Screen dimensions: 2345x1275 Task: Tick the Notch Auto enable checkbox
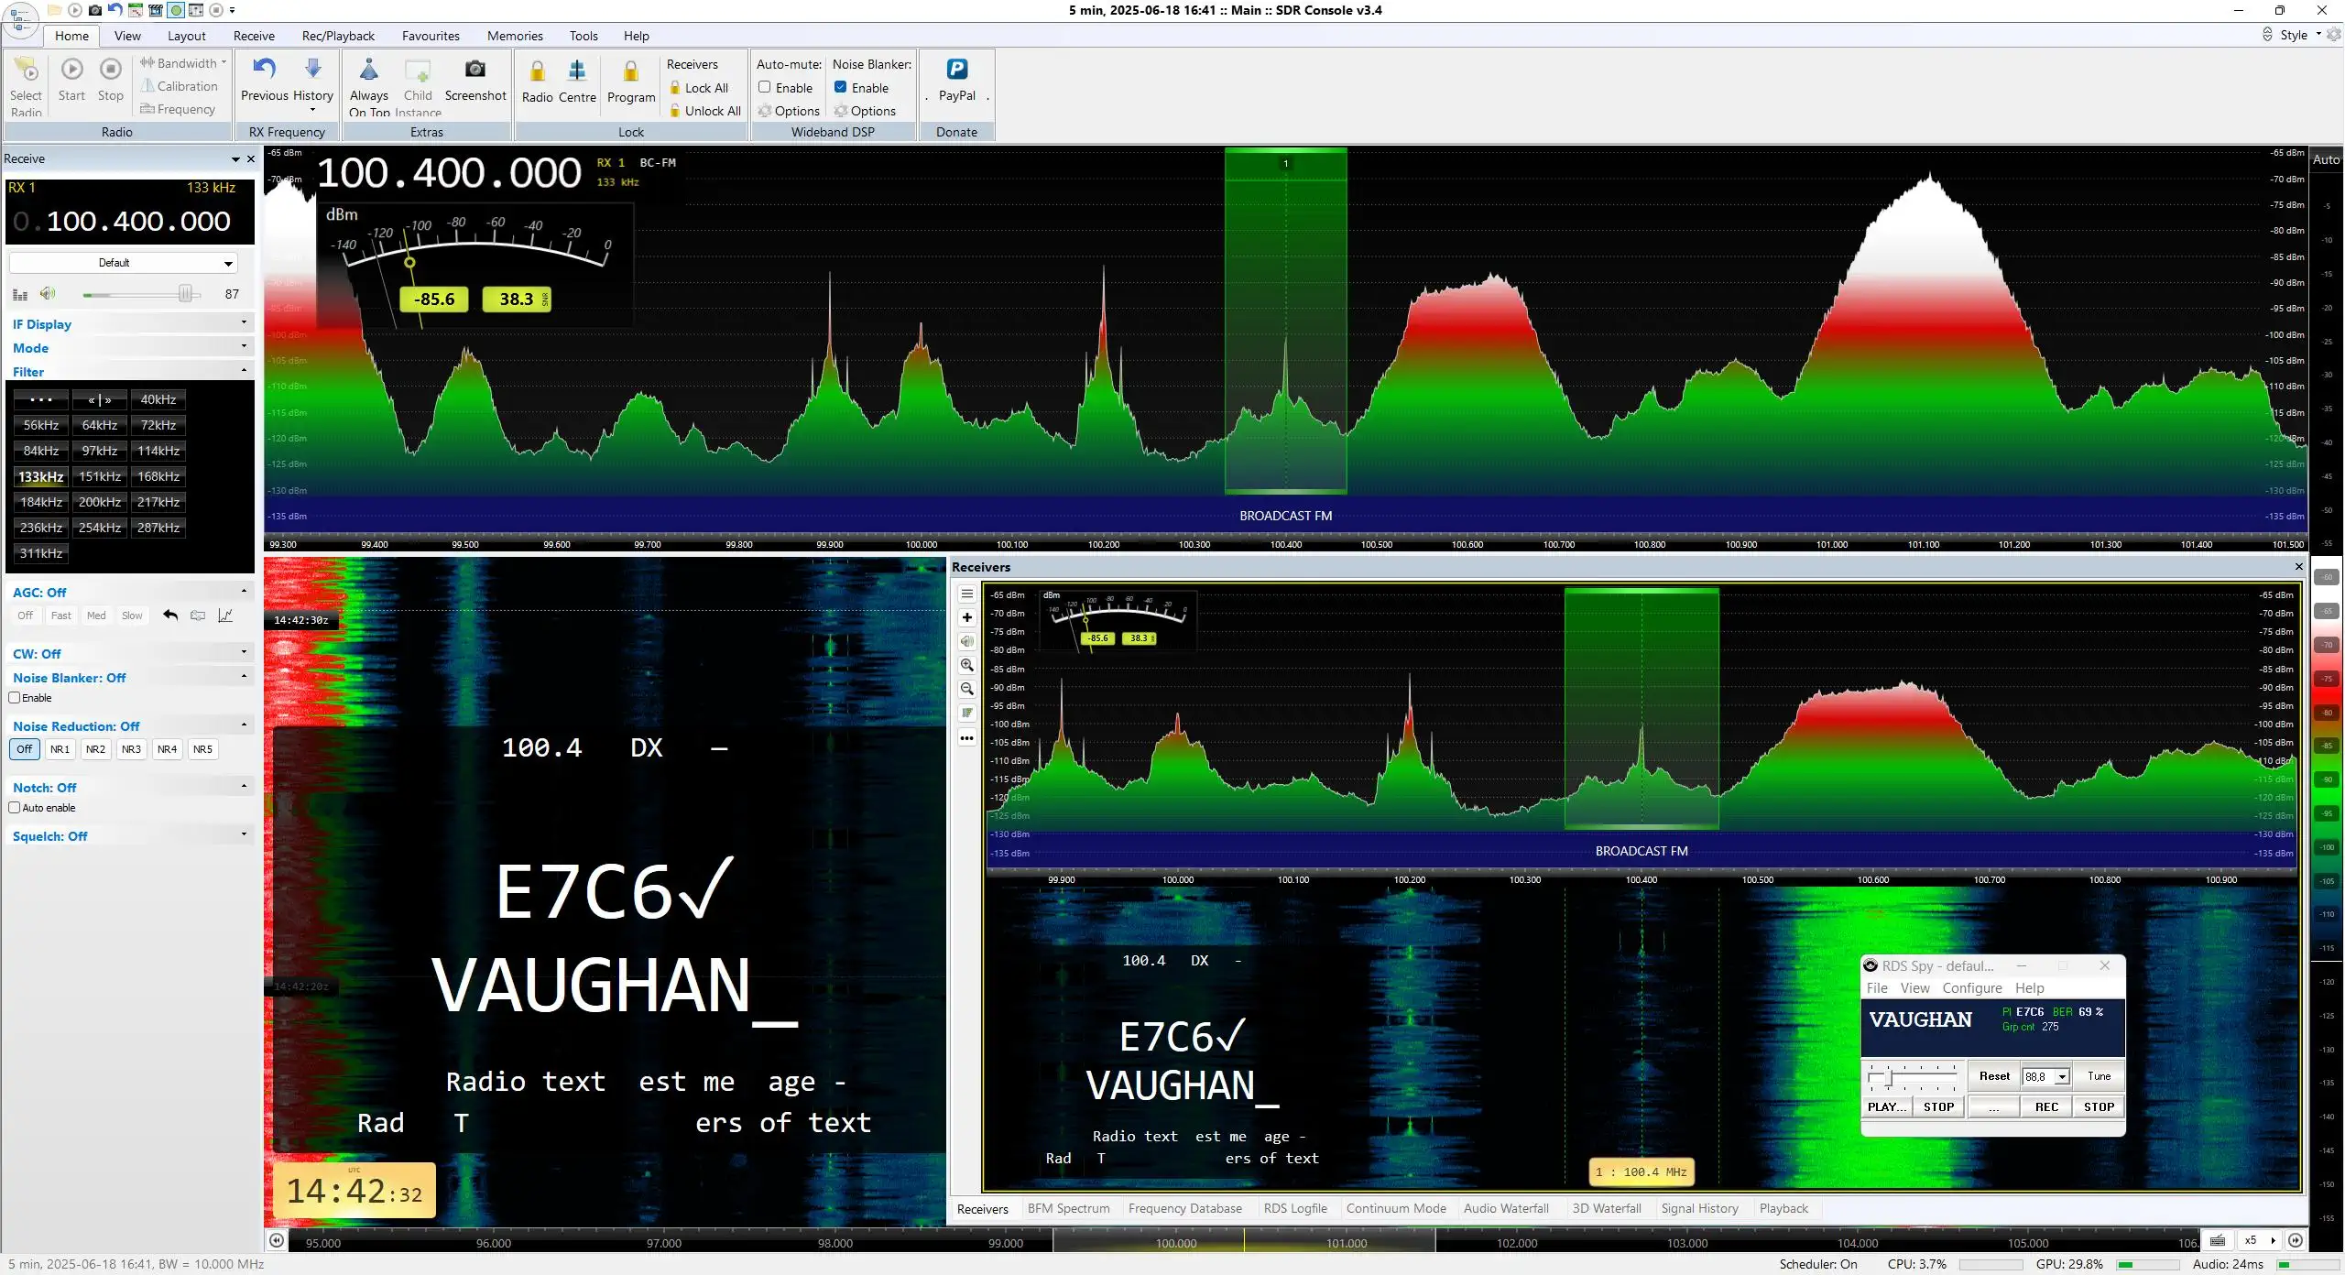15,808
